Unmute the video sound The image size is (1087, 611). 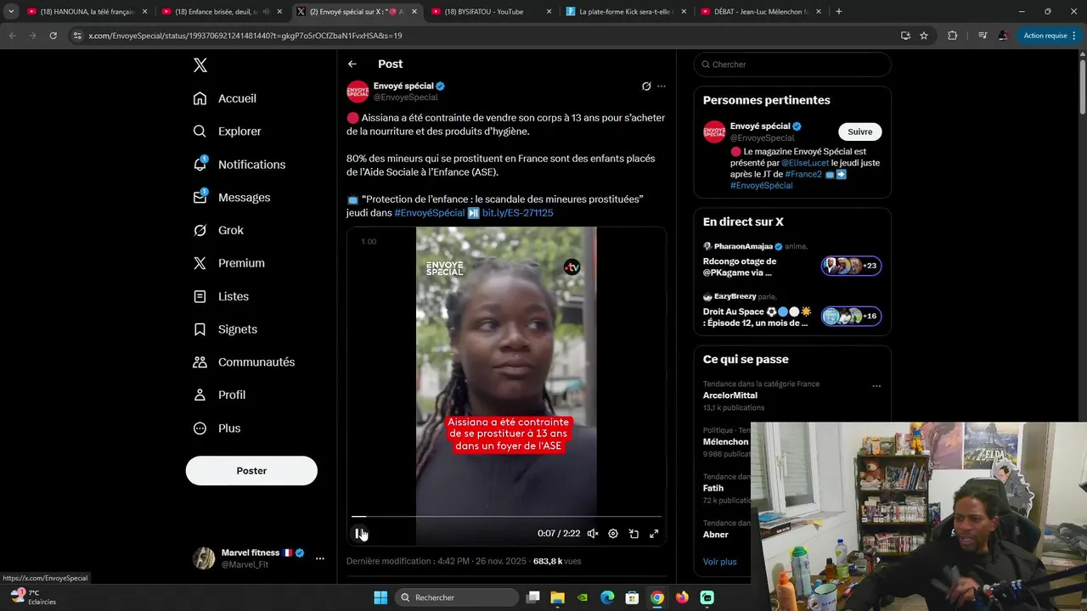tap(593, 534)
